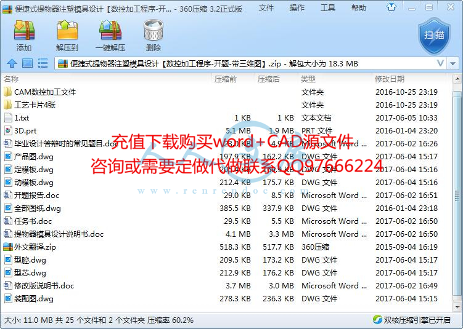Click the 1.txt file icon
Image resolution: width=463 pixels, height=329 pixels.
(x=8, y=118)
